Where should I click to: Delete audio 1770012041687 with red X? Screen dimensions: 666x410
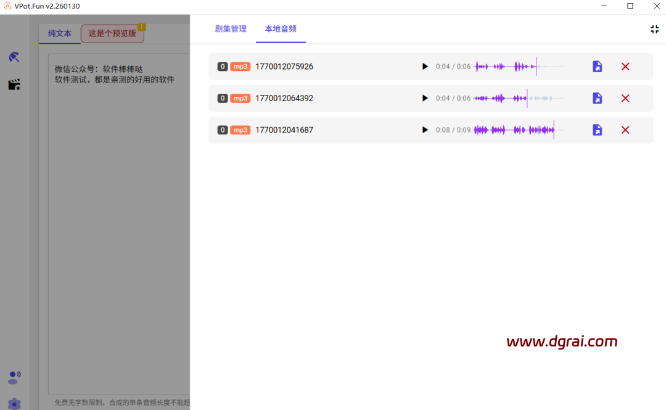[625, 130]
